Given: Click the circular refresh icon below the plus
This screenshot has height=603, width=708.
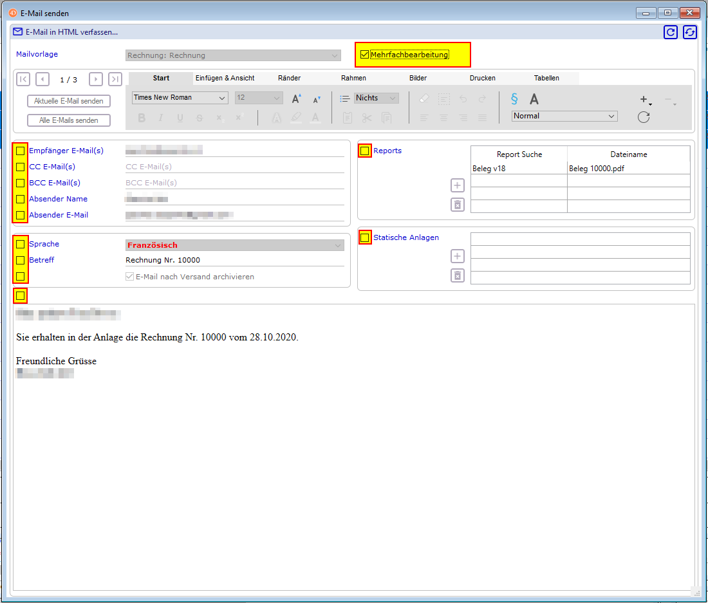Looking at the screenshot, I should pos(644,117).
